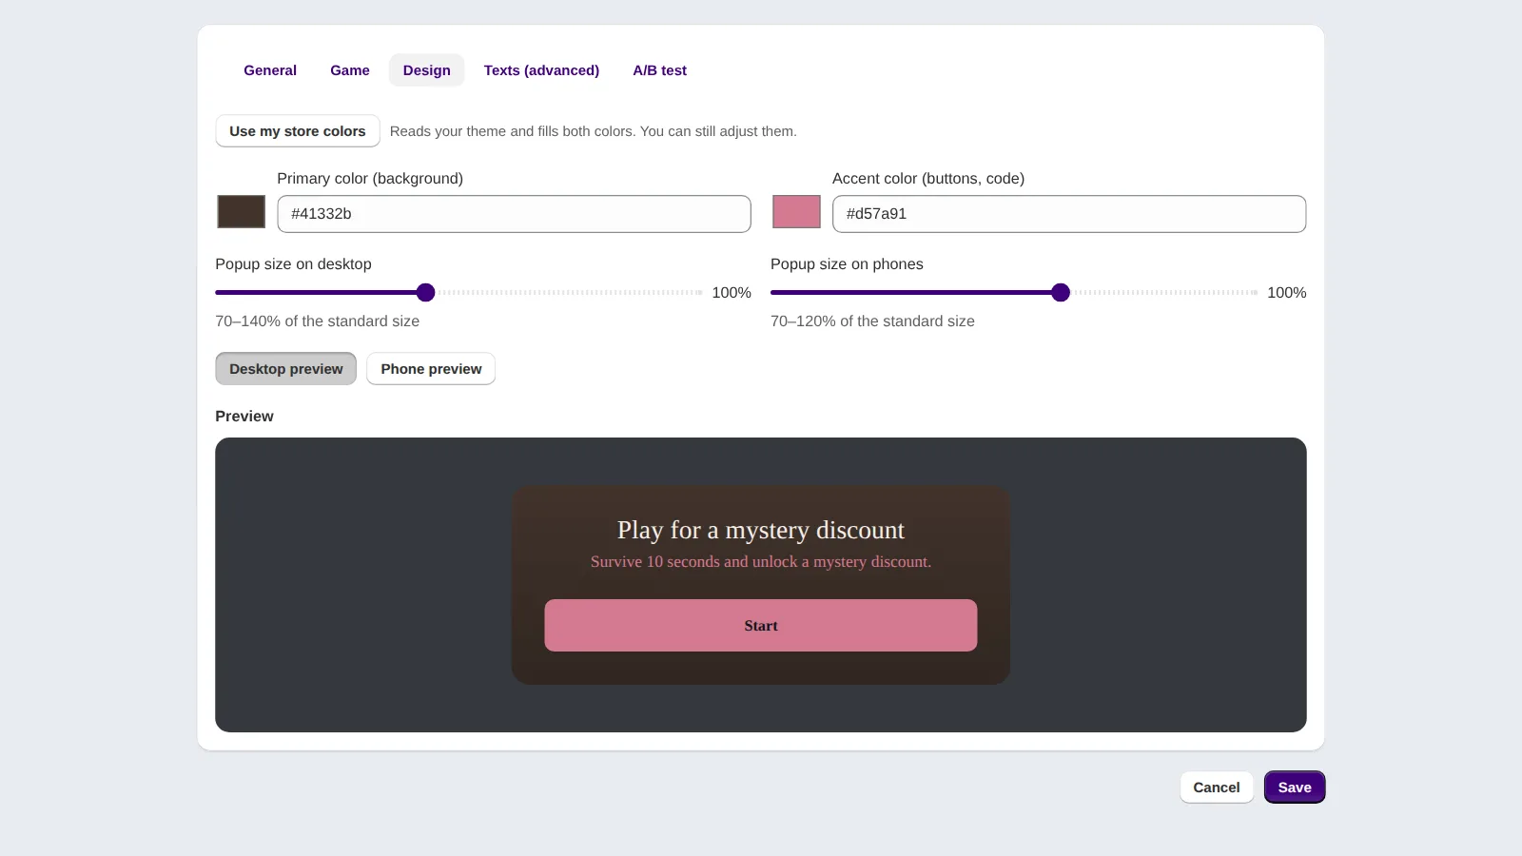Click the phone size '100%' value

click(x=1286, y=293)
